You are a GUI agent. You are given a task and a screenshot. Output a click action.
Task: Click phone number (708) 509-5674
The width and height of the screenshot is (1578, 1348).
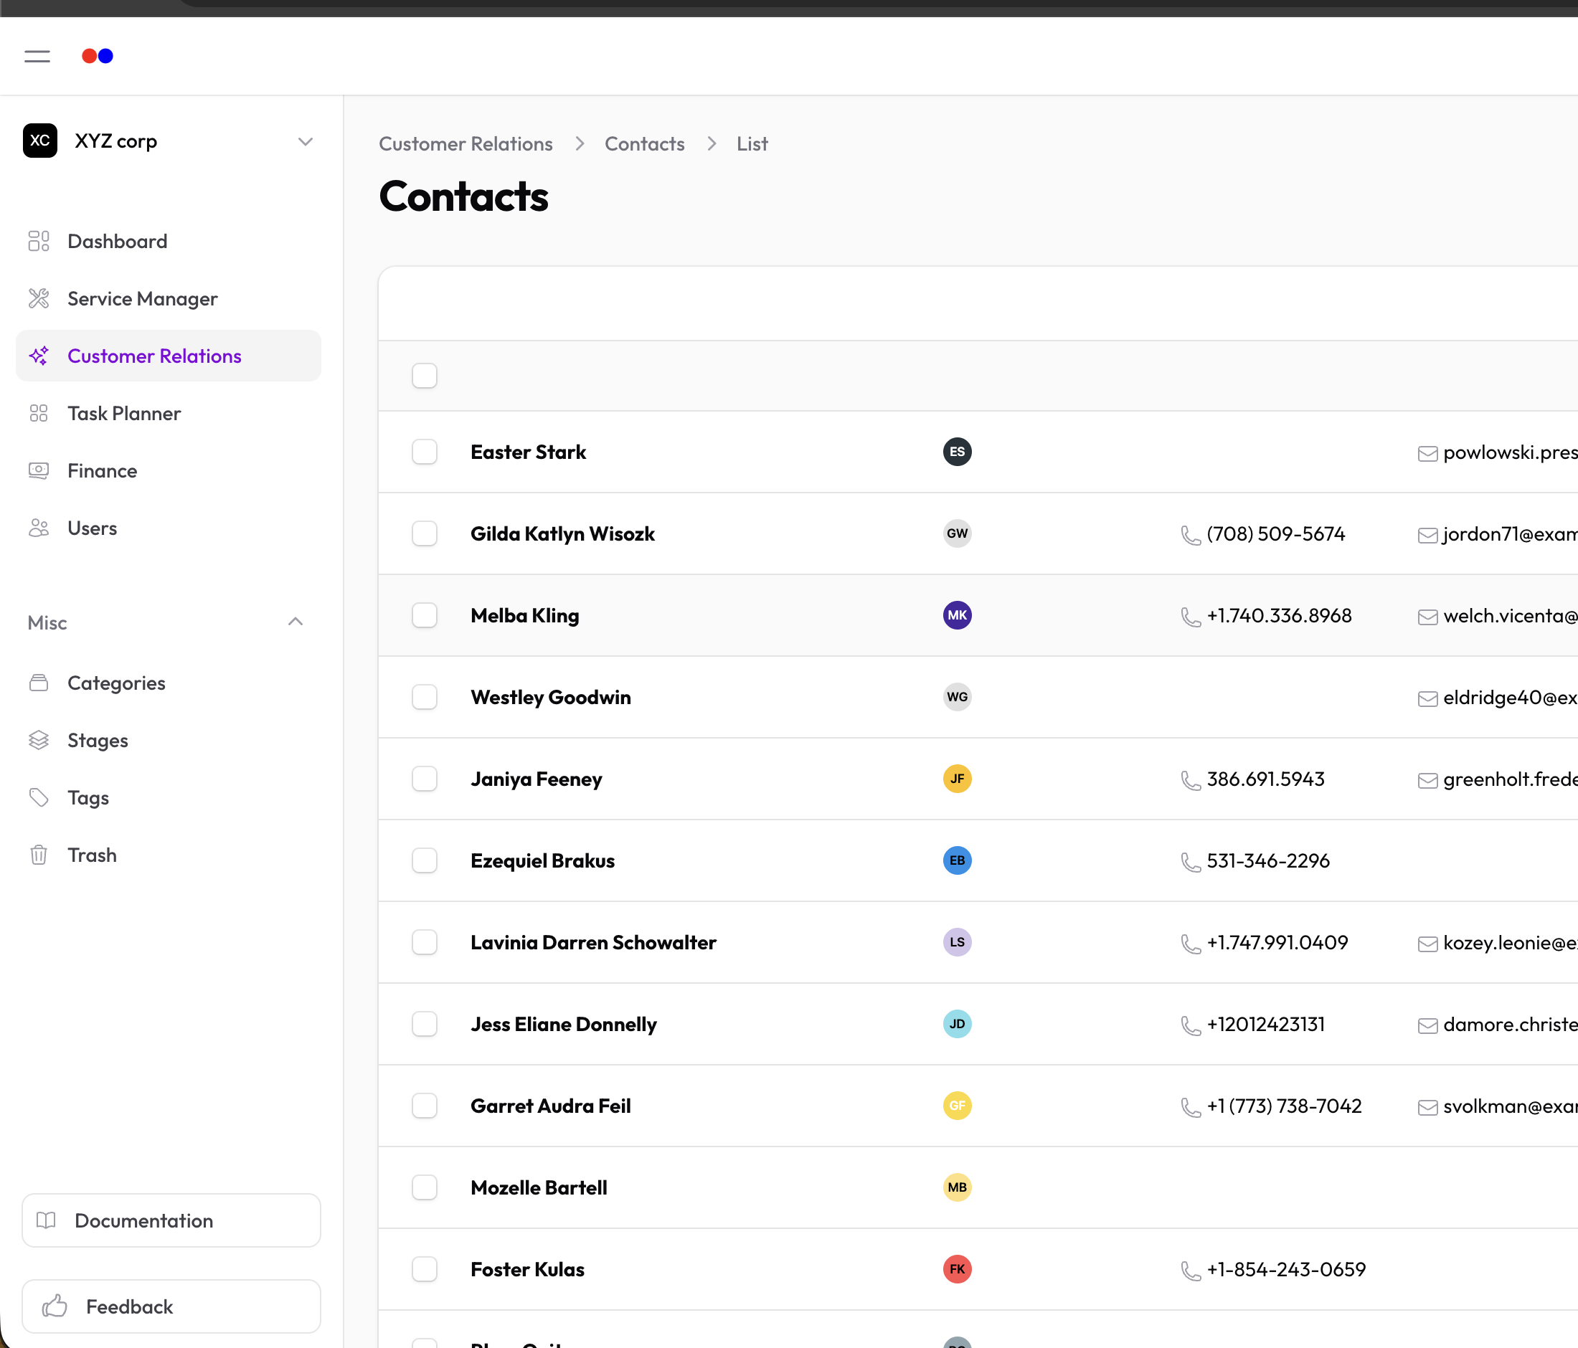point(1275,533)
